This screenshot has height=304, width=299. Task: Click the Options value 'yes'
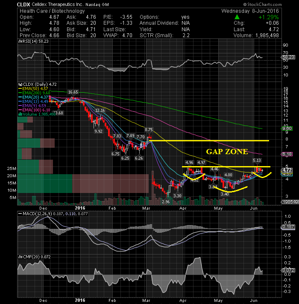185,17
